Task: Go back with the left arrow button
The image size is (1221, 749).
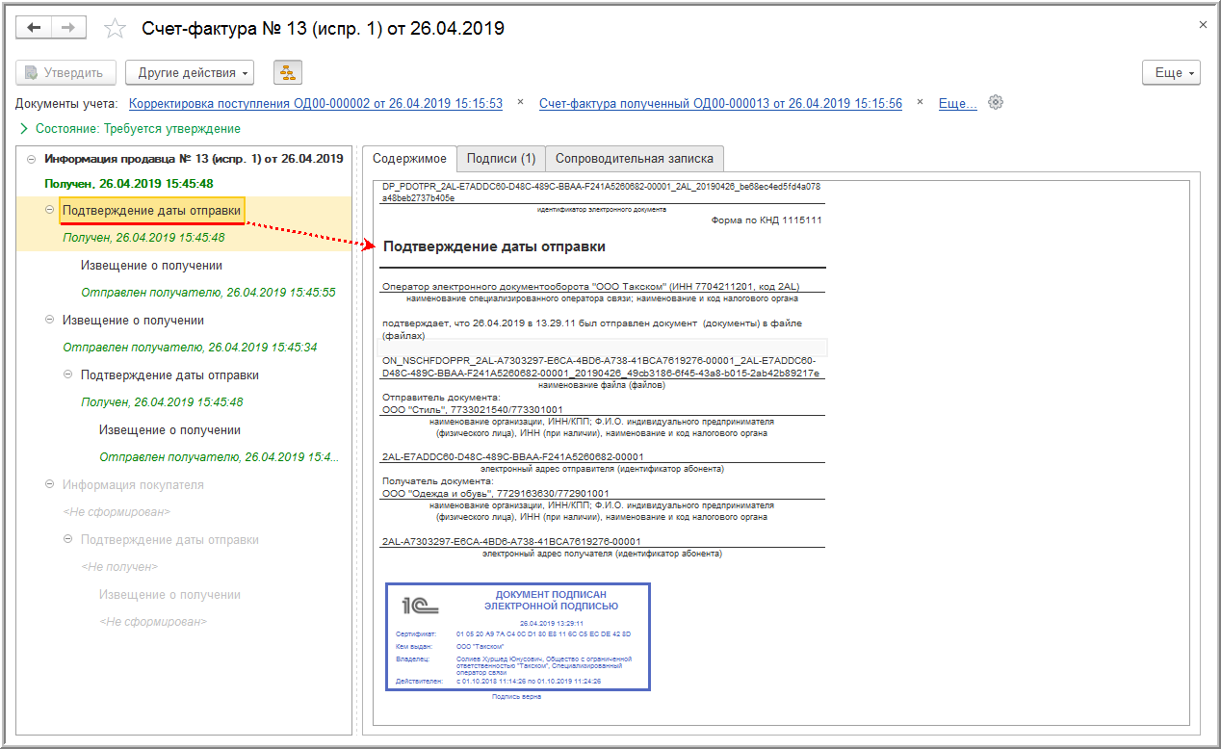Action: [34, 28]
